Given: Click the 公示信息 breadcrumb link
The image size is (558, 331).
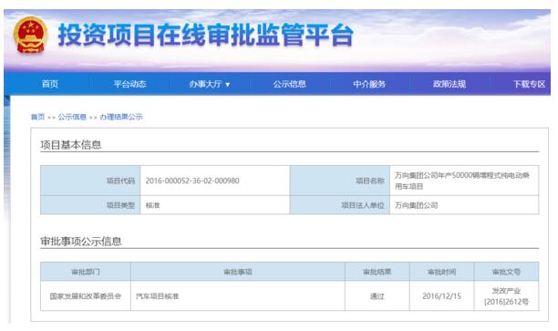Looking at the screenshot, I should (x=72, y=117).
